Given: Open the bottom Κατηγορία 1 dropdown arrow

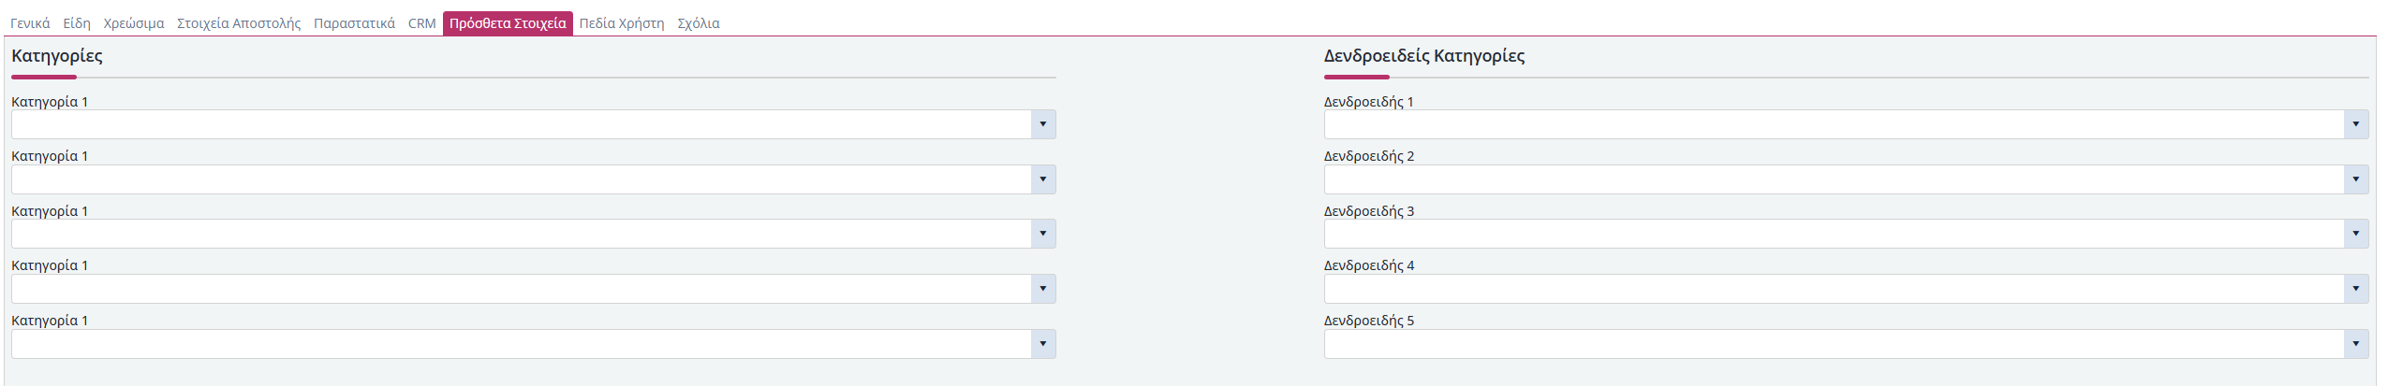Looking at the screenshot, I should 1042,344.
